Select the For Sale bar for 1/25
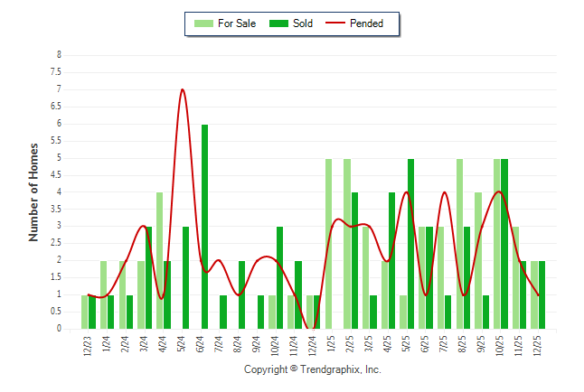Viewport: 584px width, 392px height. tap(328, 244)
